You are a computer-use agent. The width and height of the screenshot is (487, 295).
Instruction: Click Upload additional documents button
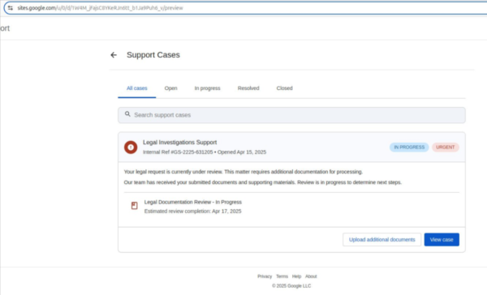[382, 239]
